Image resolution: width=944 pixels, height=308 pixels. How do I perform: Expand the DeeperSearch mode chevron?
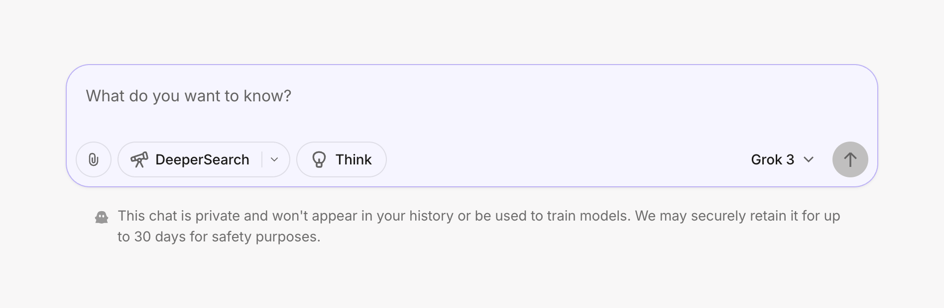273,159
